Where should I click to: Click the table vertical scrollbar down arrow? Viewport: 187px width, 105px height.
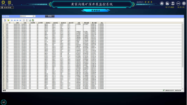tap(183, 88)
